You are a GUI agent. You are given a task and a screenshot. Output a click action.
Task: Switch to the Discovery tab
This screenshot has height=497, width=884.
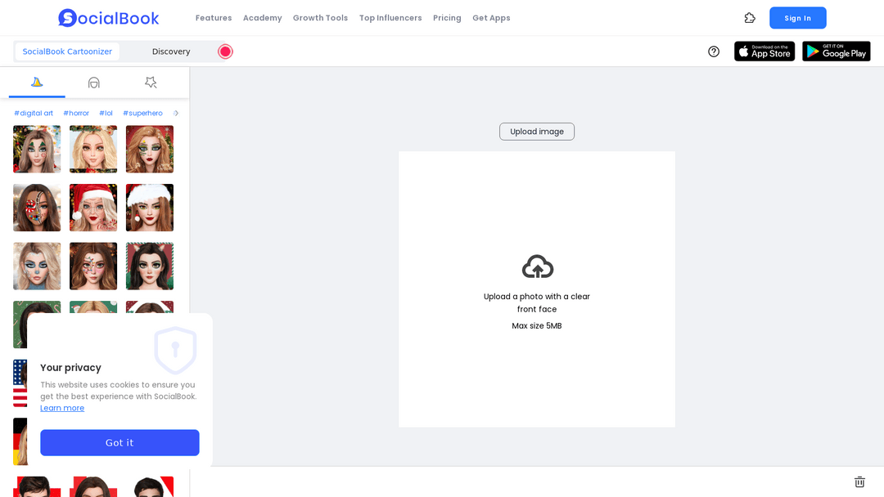[171, 51]
